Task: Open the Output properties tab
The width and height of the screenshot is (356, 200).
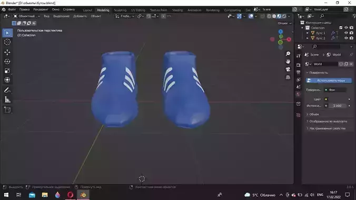Action: (x=298, y=73)
